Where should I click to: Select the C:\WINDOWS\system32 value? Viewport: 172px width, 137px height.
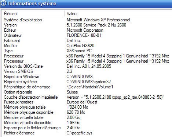[x=89, y=82]
